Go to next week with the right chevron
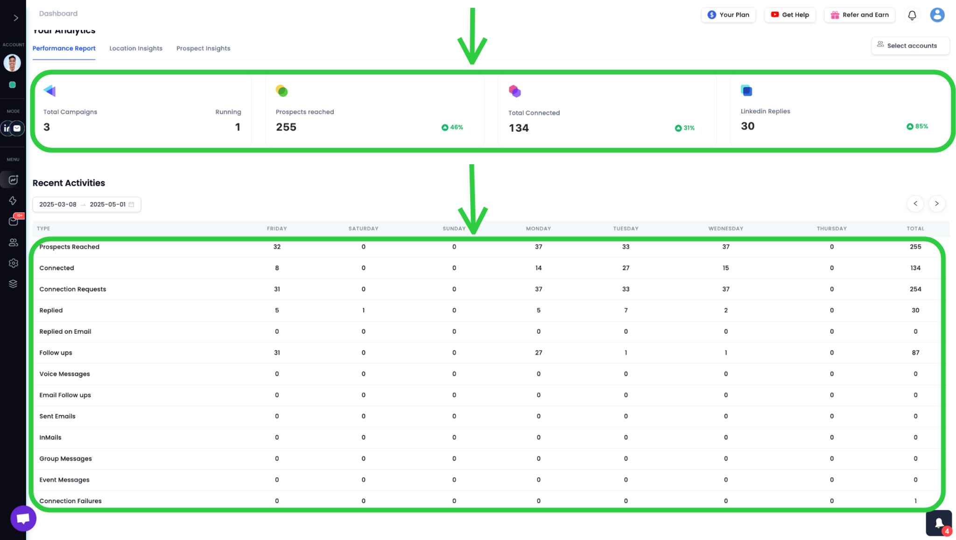The image size is (956, 540). pos(936,203)
